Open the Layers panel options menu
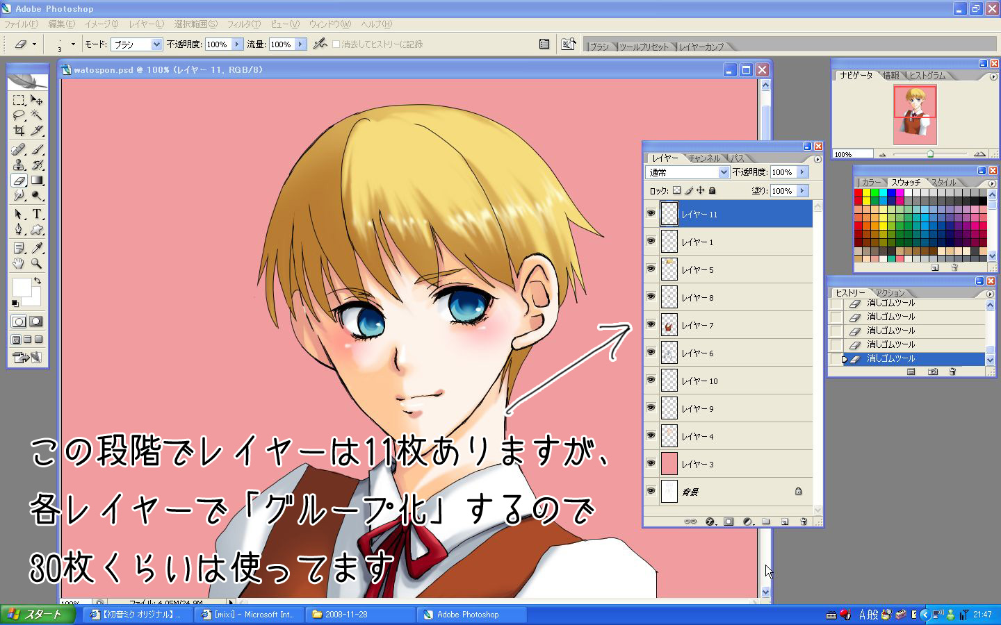 [817, 159]
